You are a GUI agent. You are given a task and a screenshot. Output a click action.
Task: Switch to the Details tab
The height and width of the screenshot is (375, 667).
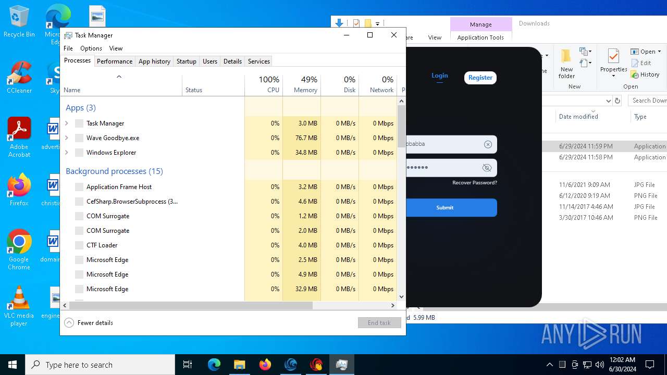pos(232,61)
